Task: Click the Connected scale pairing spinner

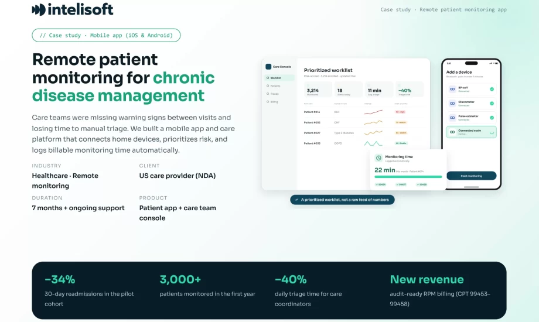Action: point(492,132)
